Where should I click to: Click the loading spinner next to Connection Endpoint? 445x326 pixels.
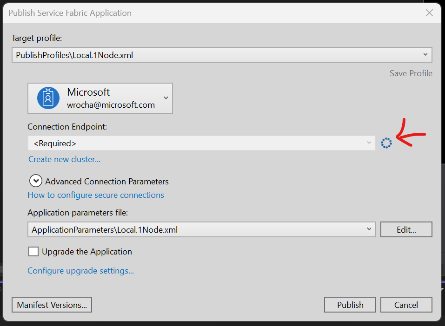[x=386, y=143]
